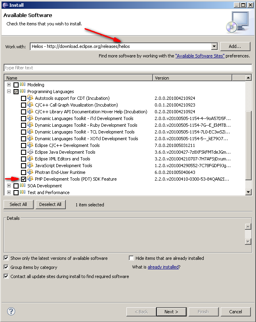Collapse the Programming Languages category
This screenshot has height=322, width=256.
(x=9, y=91)
